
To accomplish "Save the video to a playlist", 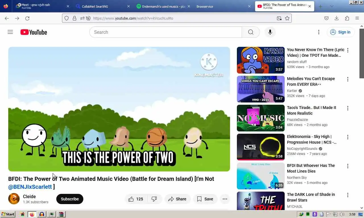I will click(205, 199).
